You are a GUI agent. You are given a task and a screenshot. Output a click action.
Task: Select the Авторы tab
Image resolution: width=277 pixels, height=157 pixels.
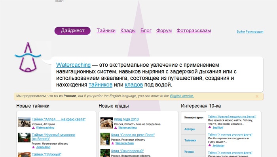pyautogui.click(x=194, y=129)
